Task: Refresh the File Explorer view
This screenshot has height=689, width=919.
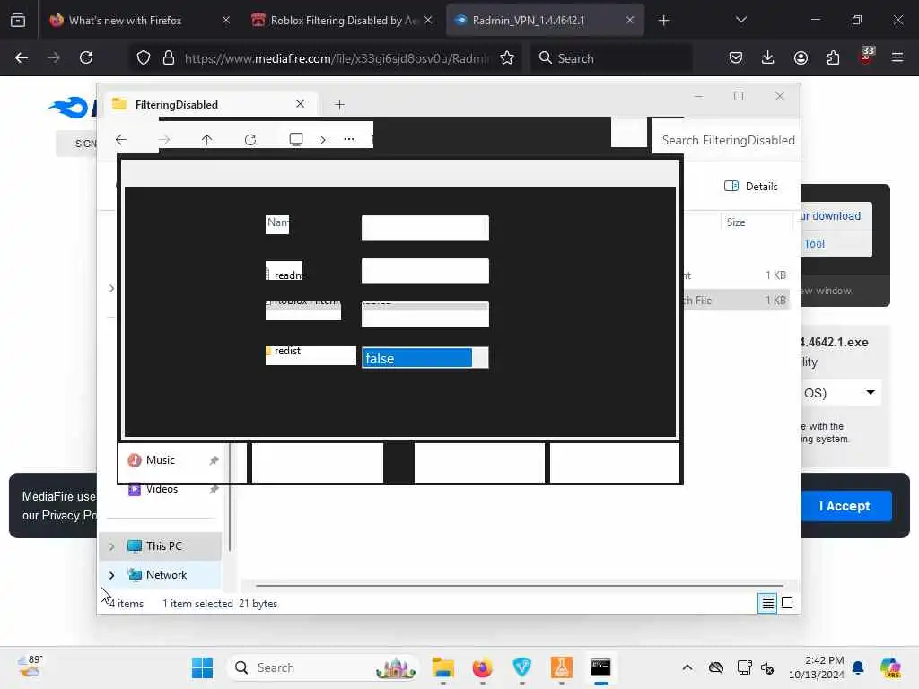Action: (x=250, y=139)
